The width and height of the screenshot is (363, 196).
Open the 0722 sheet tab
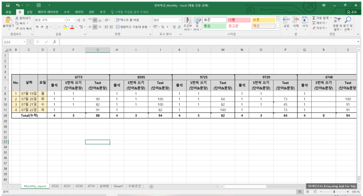[x=55, y=186]
